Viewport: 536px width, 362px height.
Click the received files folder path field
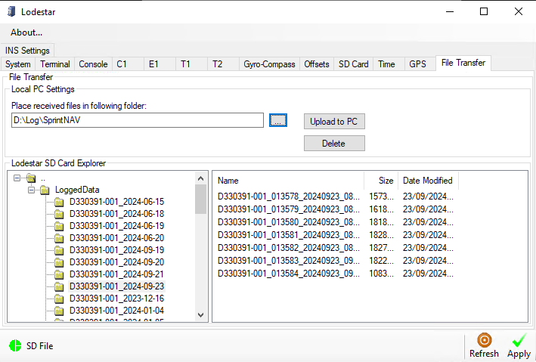(138, 120)
